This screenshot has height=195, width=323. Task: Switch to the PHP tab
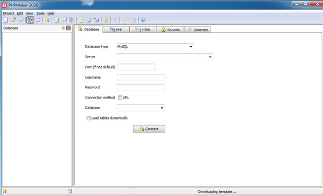tap(116, 30)
